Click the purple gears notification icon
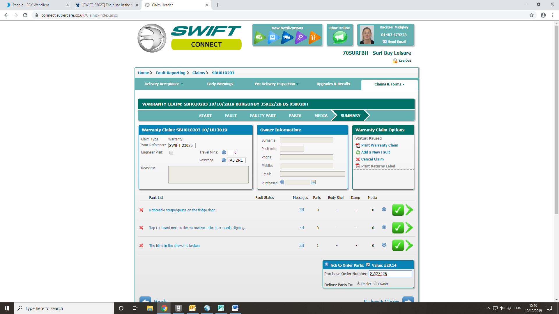Screen dimensions: 559x314 300,37
